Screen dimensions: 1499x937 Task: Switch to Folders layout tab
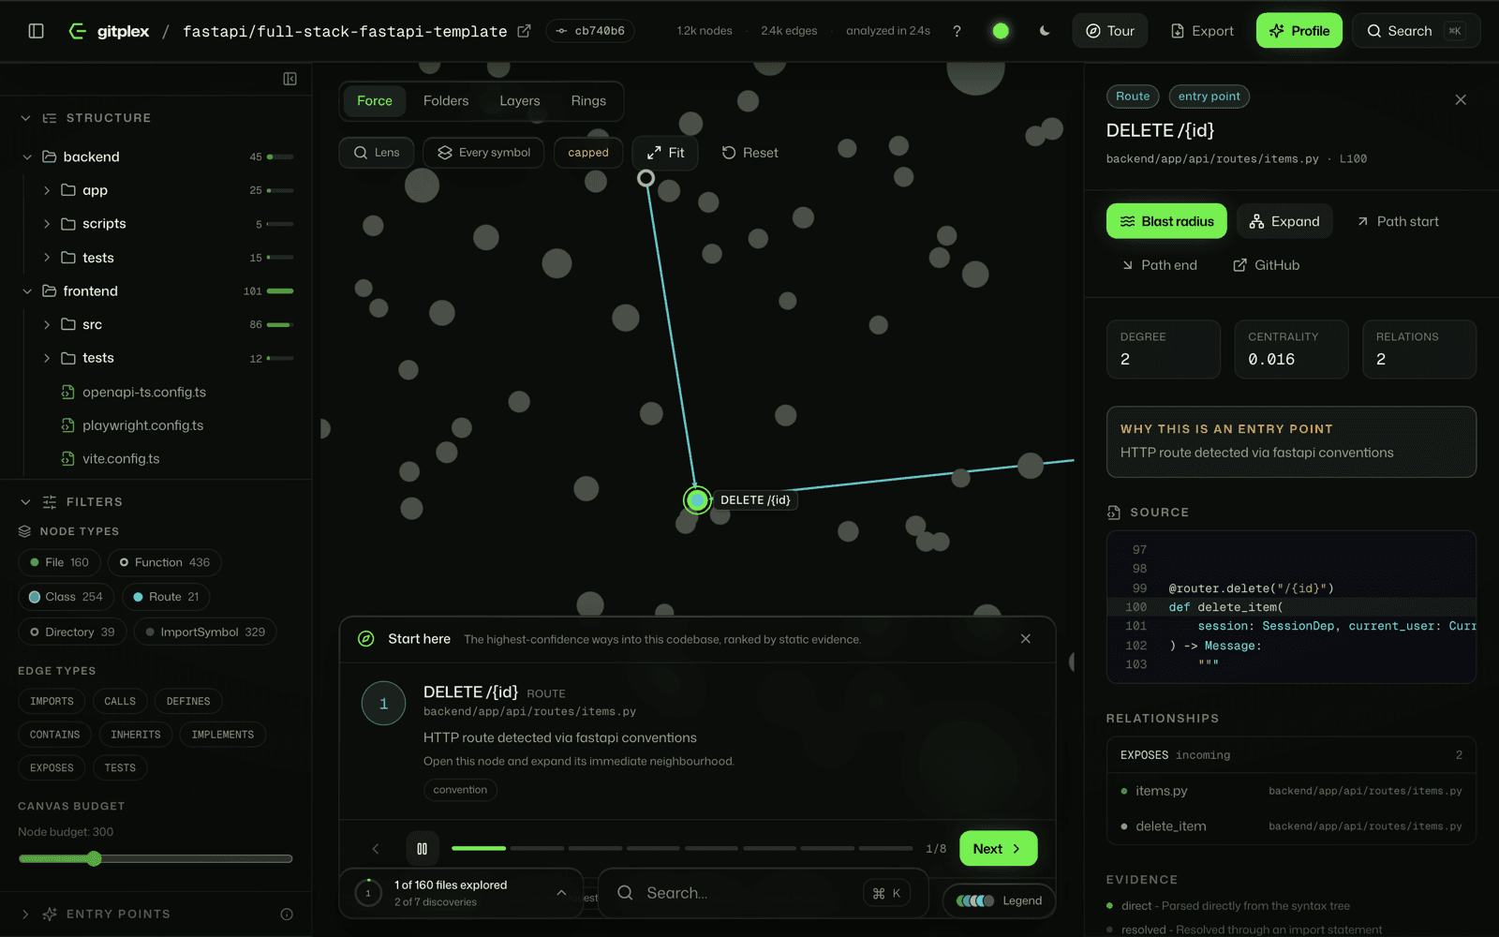446,101
